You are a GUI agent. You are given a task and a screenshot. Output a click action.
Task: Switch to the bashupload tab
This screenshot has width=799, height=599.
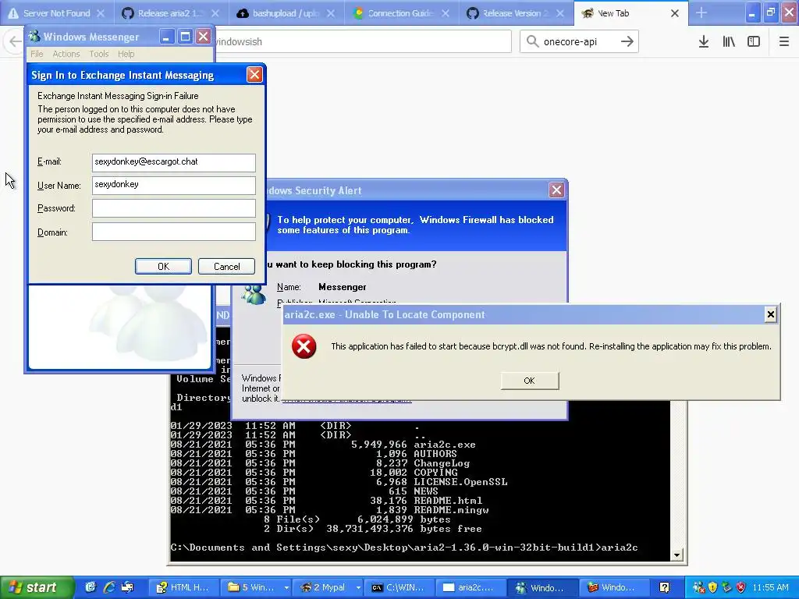coord(286,13)
